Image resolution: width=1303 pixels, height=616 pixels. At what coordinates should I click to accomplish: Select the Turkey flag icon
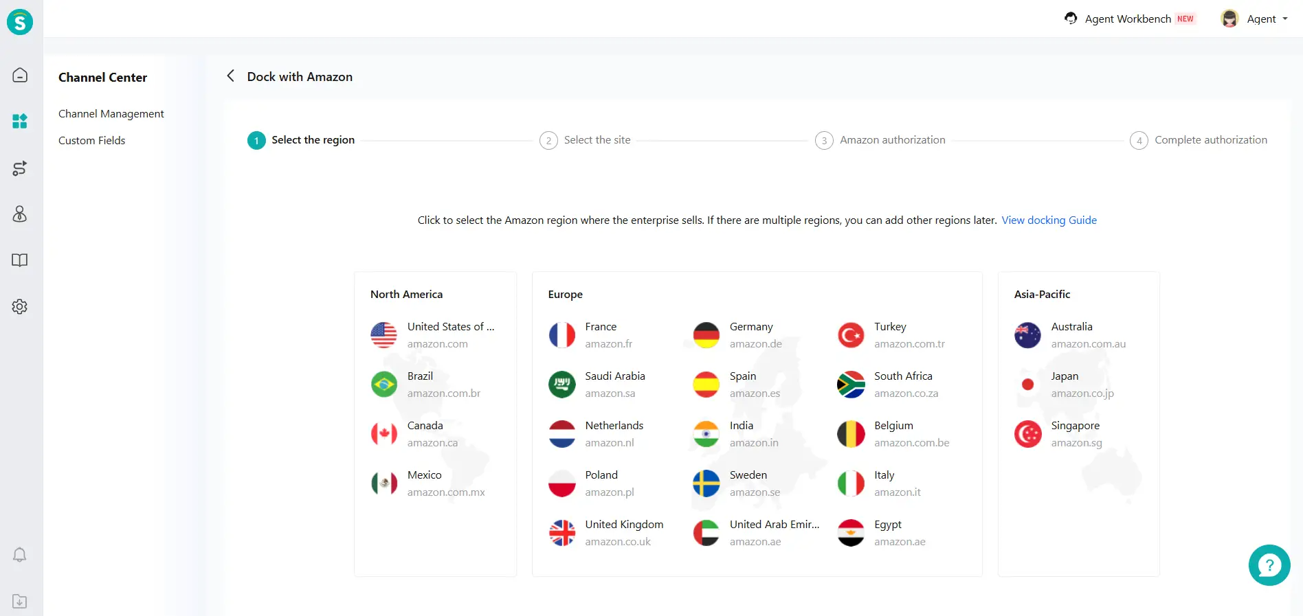tap(851, 335)
